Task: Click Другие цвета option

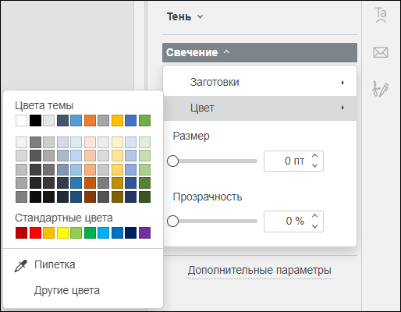Action: pyautogui.click(x=67, y=290)
